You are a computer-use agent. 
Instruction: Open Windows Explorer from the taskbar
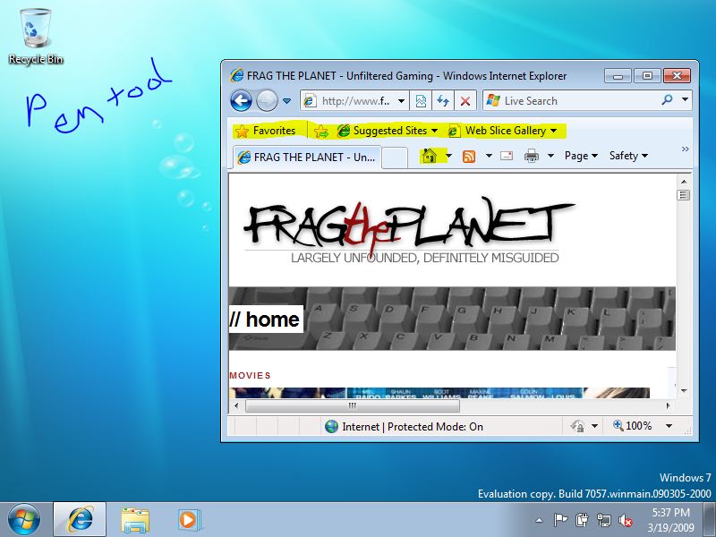(135, 520)
